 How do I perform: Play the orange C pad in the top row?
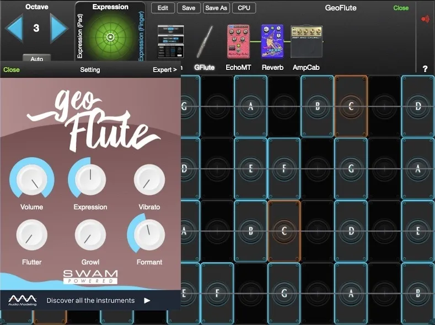[351, 106]
